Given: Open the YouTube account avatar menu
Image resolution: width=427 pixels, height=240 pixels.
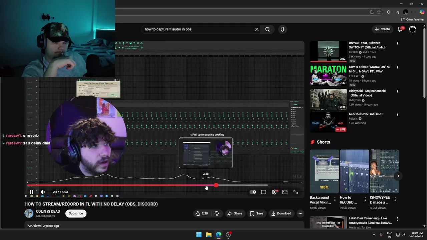Looking at the screenshot, I should (x=413, y=29).
